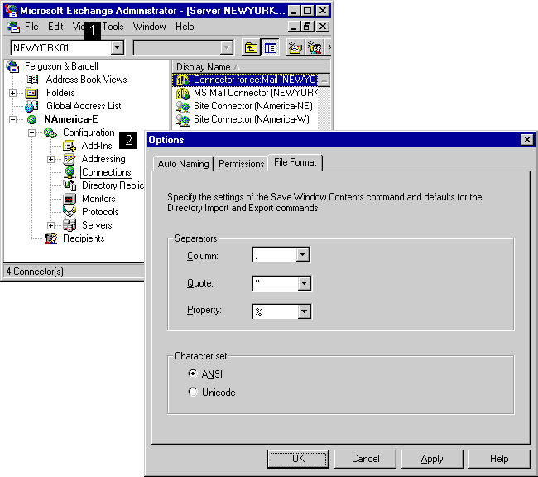Open the Quote separator dropdown
Viewport: 538px width, 477px height.
tap(304, 284)
